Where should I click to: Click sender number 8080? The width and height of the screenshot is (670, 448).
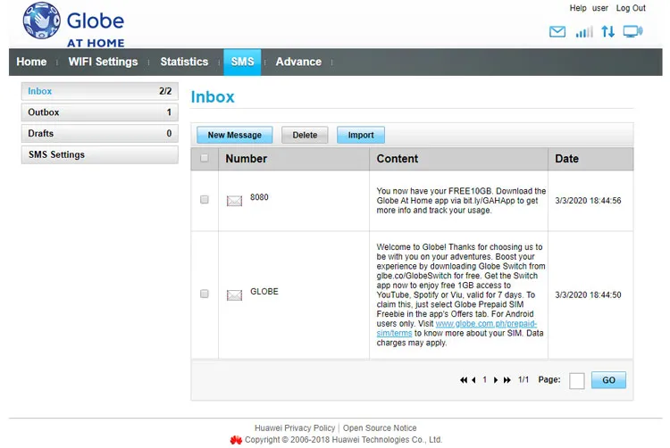click(x=259, y=197)
